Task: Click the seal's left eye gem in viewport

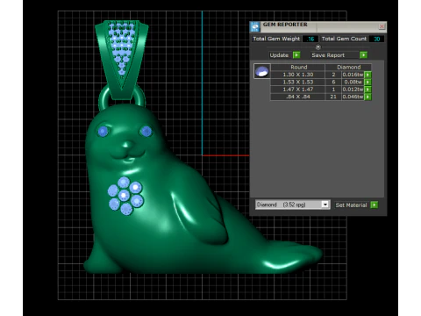Action: click(103, 132)
